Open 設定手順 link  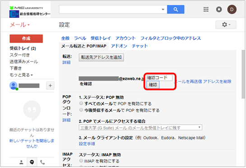click(87, 144)
